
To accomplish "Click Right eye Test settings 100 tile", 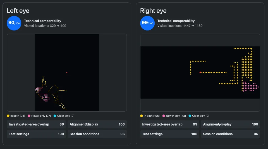I will pos(170,134).
